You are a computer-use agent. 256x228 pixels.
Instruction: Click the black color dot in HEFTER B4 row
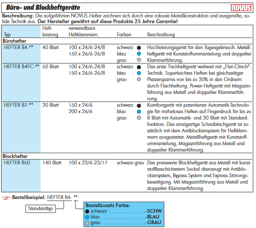139,48
